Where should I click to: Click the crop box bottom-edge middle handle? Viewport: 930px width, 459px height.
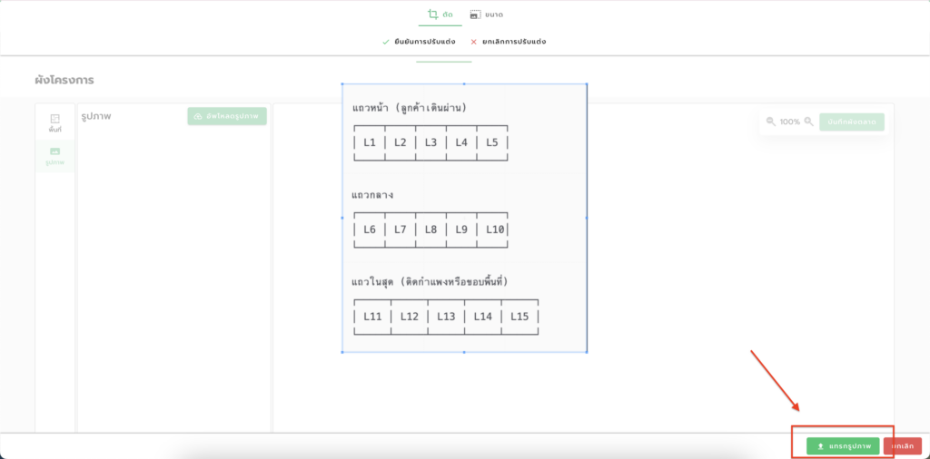[x=464, y=352]
